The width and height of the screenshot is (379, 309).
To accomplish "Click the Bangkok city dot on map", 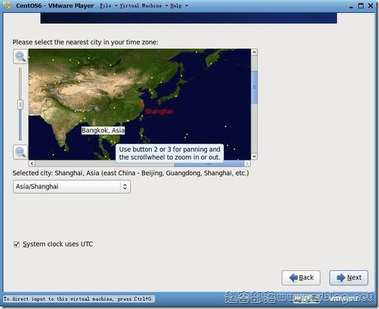I will [x=104, y=137].
